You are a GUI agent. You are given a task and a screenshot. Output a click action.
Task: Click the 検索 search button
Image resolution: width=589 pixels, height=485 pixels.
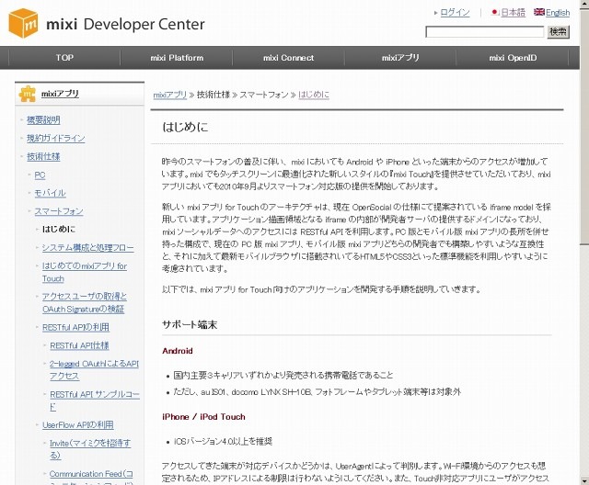coord(558,32)
